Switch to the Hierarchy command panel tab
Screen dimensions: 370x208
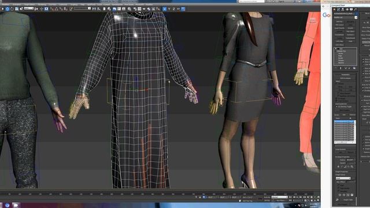343,9
